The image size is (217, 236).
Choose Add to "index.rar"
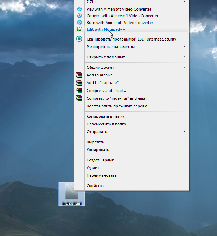point(132,83)
